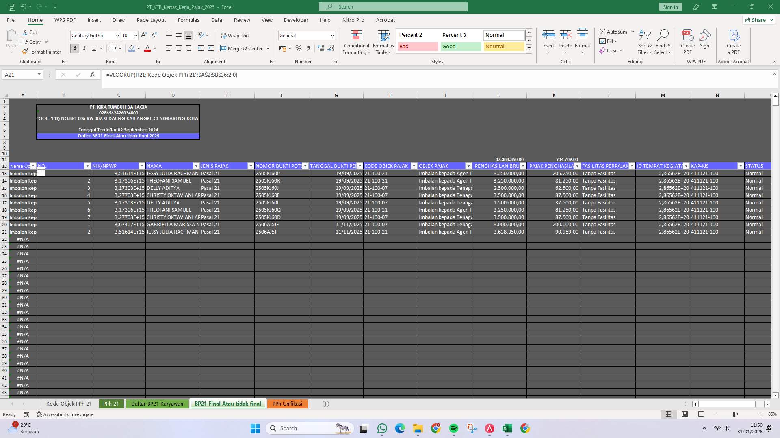Switch to the Formulas ribbon tab

189,20
